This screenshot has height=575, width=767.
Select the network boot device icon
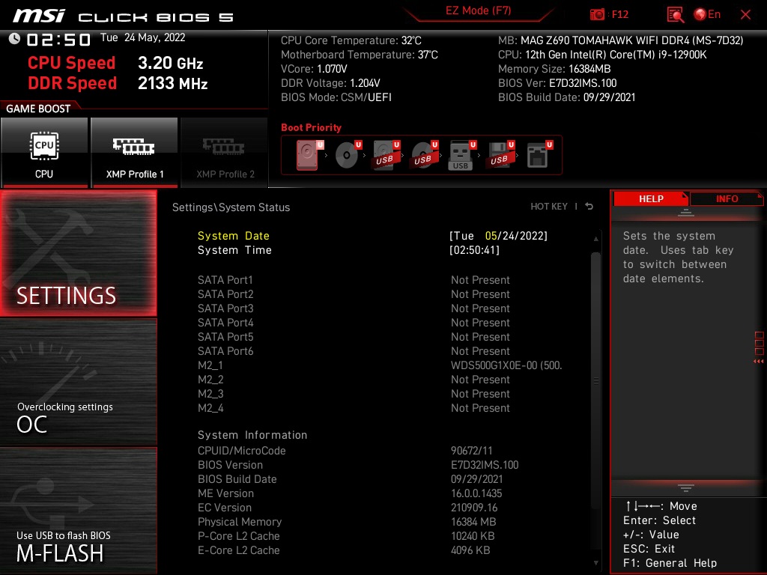(x=539, y=155)
